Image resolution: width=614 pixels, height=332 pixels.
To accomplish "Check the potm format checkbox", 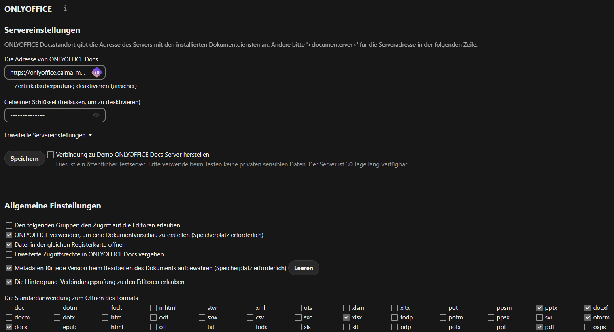I will tap(443, 317).
